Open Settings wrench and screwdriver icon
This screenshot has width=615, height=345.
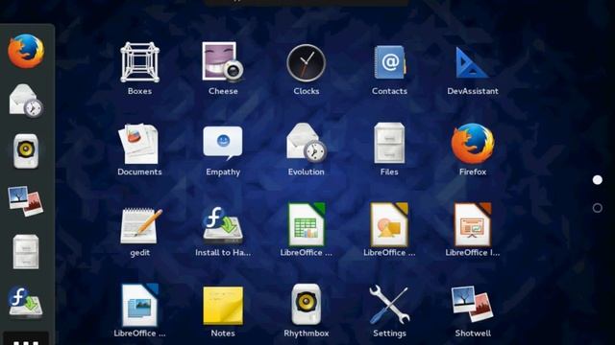tap(389, 305)
